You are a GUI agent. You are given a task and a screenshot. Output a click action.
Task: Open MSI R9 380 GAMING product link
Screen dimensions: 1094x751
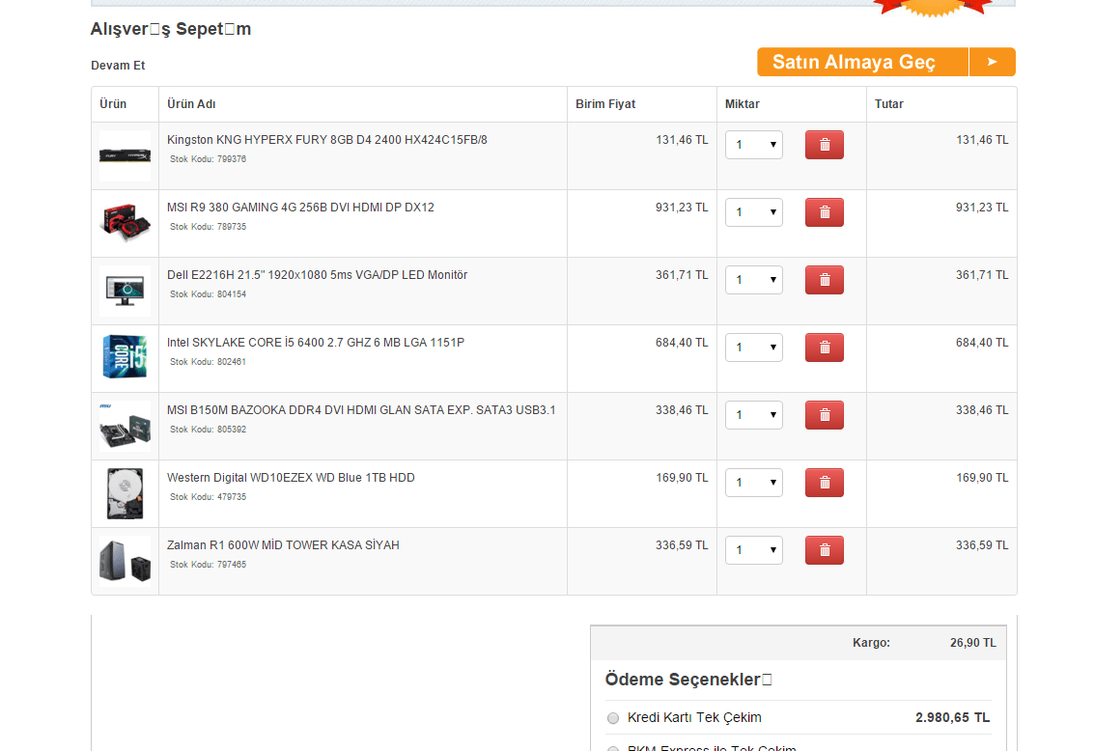point(300,208)
